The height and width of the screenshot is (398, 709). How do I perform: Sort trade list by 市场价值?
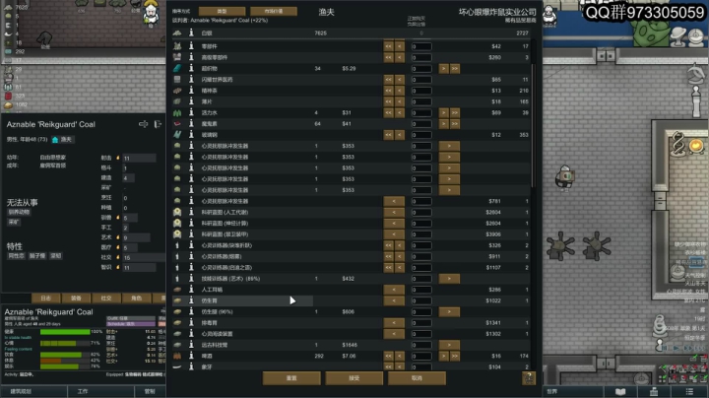[x=274, y=11]
